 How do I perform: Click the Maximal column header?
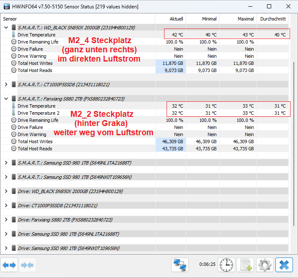tap(238, 19)
